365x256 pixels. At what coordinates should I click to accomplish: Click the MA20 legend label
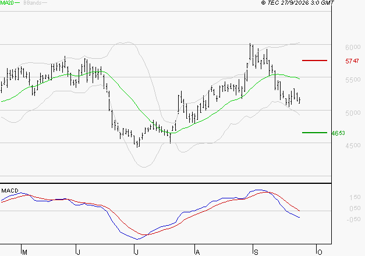[x=7, y=2]
